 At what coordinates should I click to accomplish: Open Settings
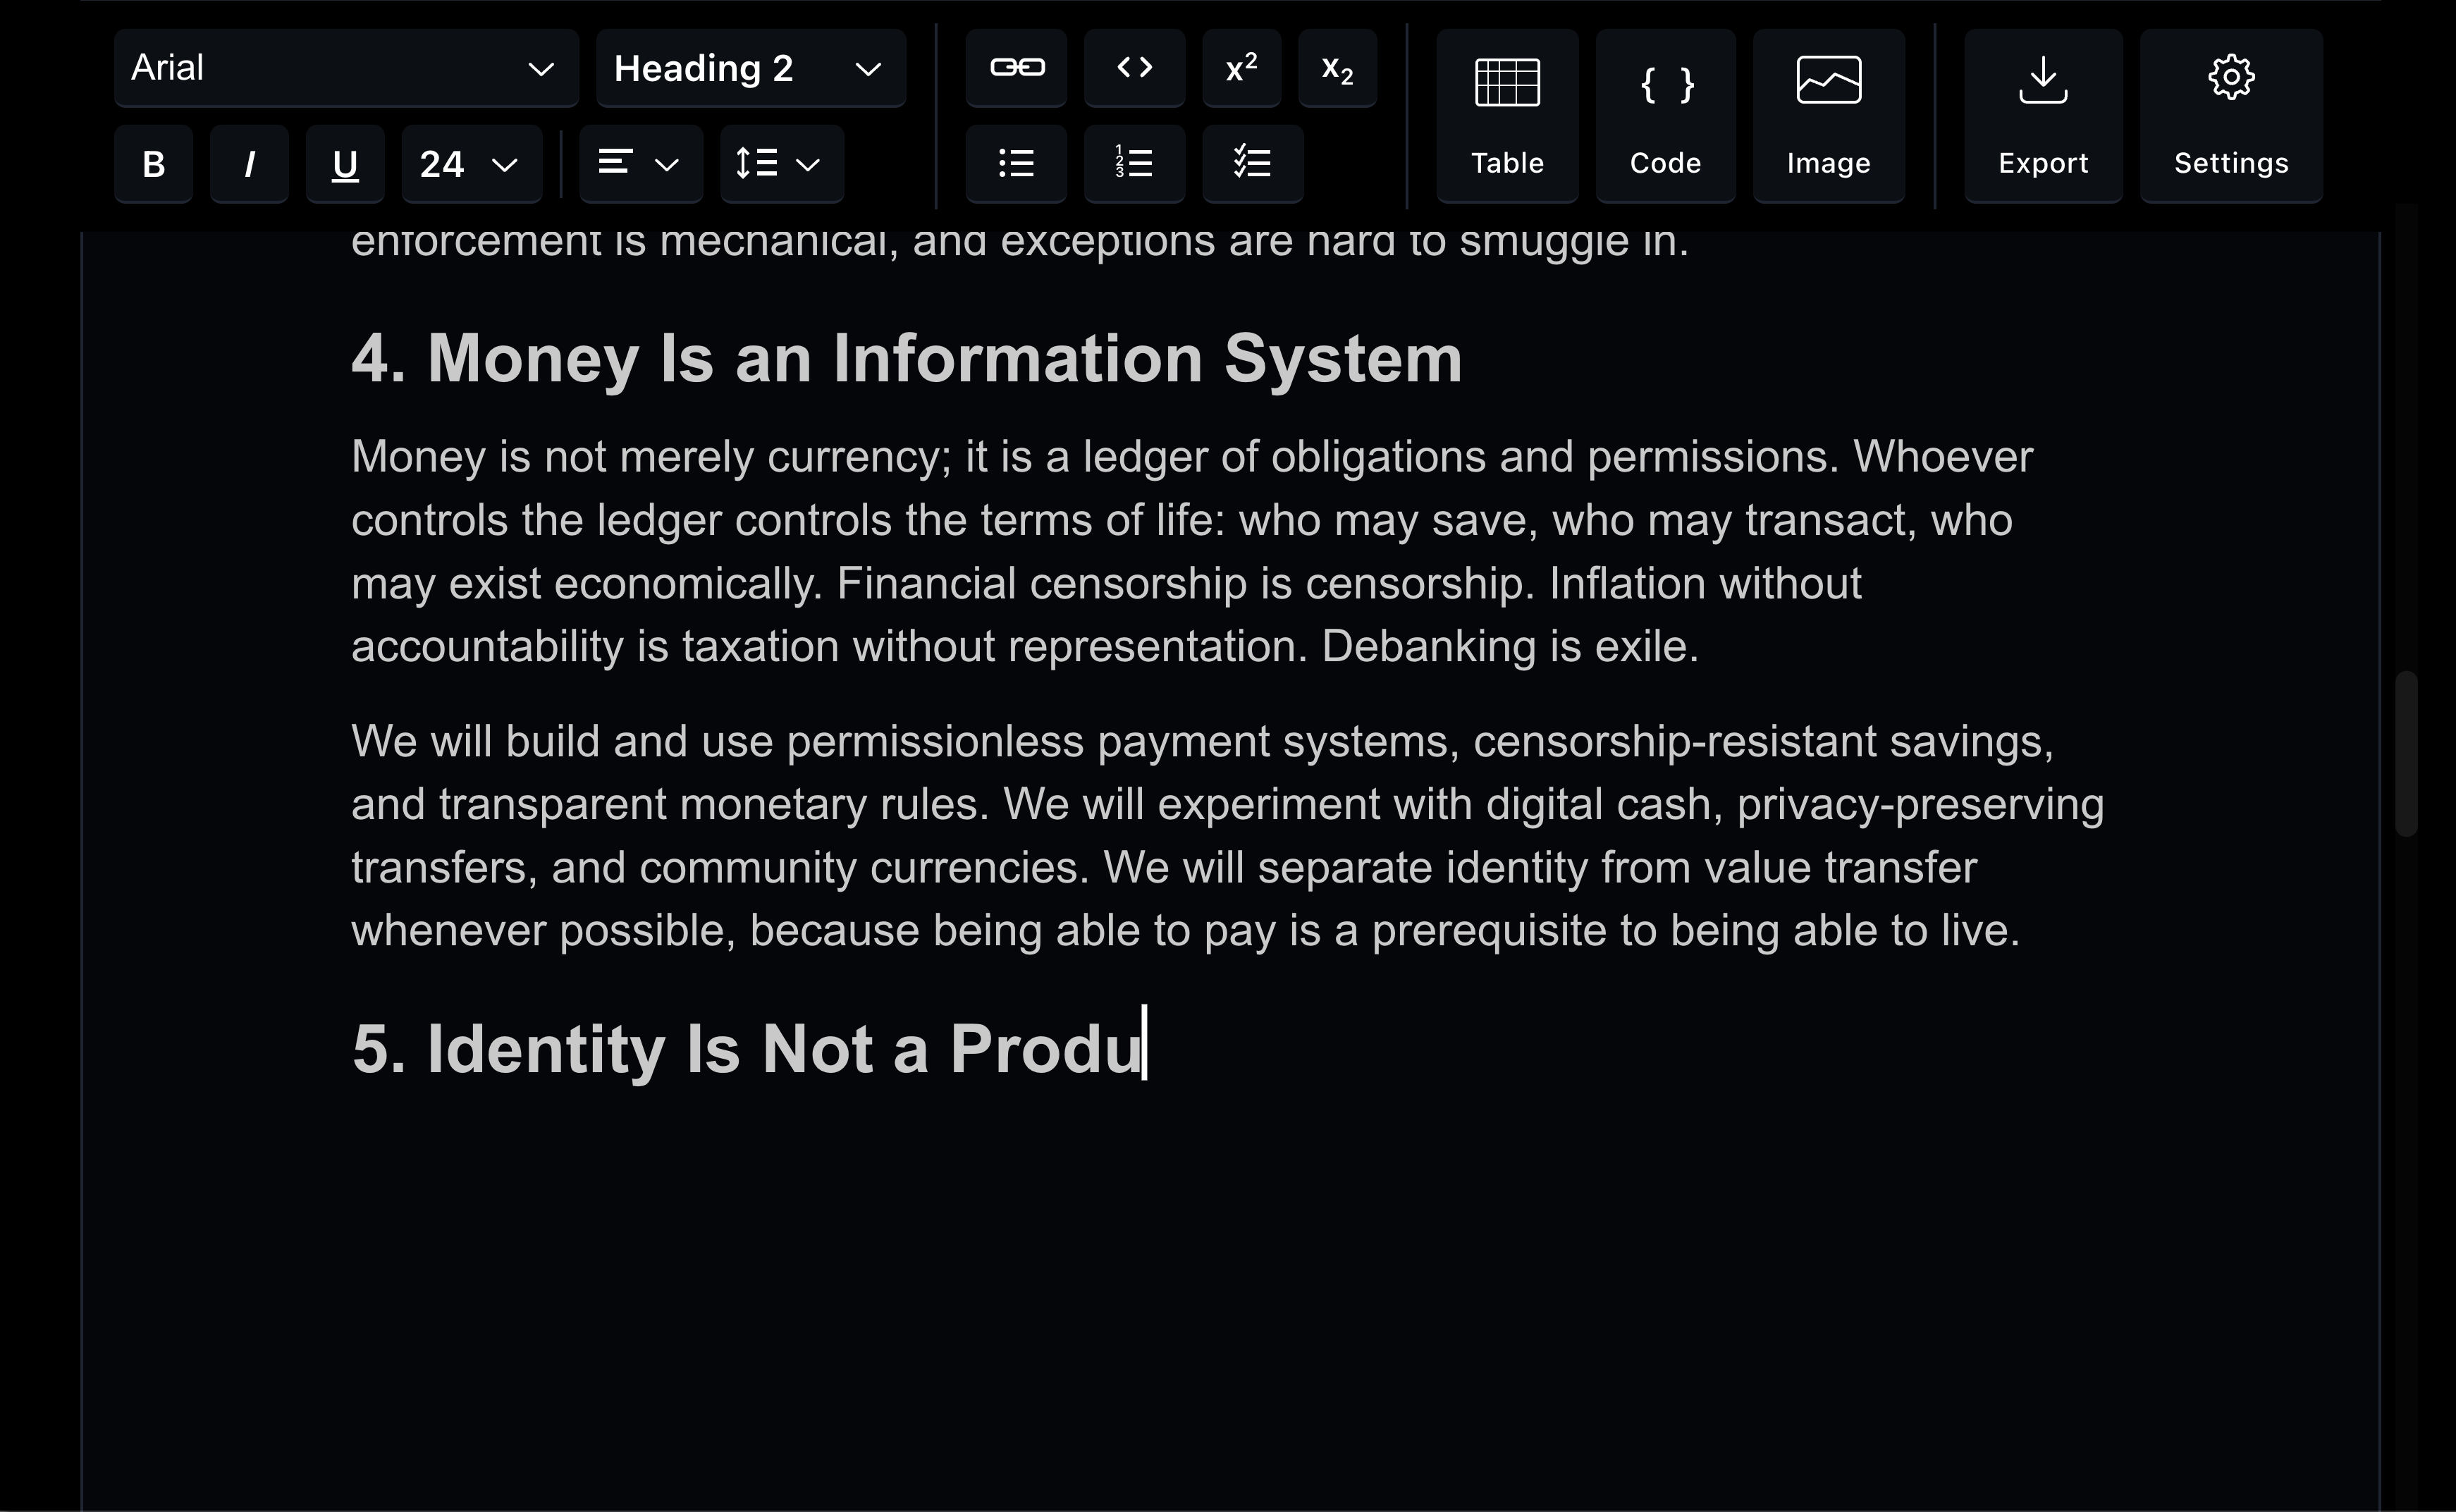(x=2230, y=116)
